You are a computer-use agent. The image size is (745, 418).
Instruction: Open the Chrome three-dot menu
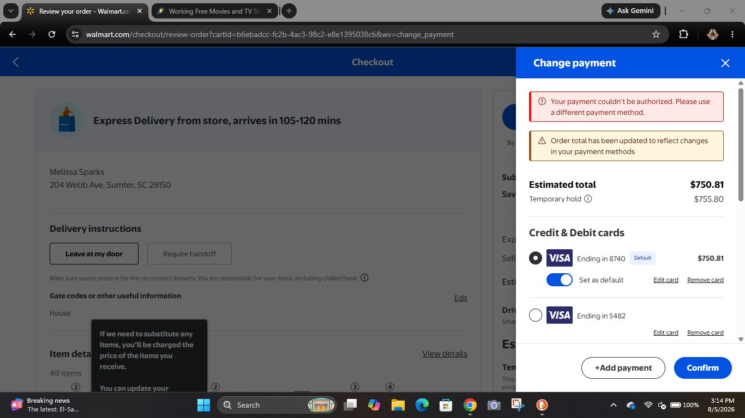coord(732,34)
